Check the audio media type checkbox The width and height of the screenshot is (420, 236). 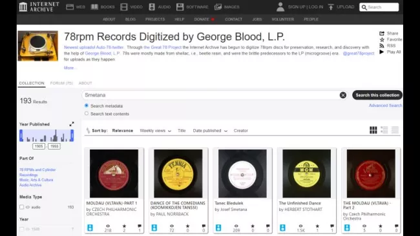click(x=22, y=207)
